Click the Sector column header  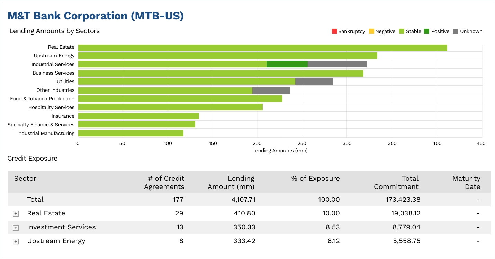[x=25, y=178]
